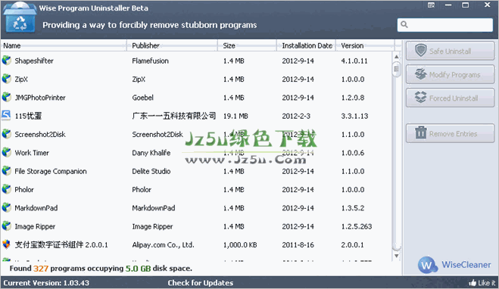The height and width of the screenshot is (289, 499).
Task: Click the Work Timer program icon
Action: (6, 152)
